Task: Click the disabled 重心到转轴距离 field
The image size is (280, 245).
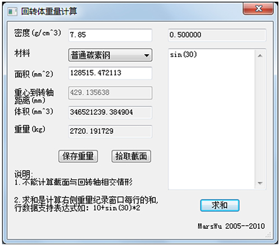Action: tap(110, 93)
